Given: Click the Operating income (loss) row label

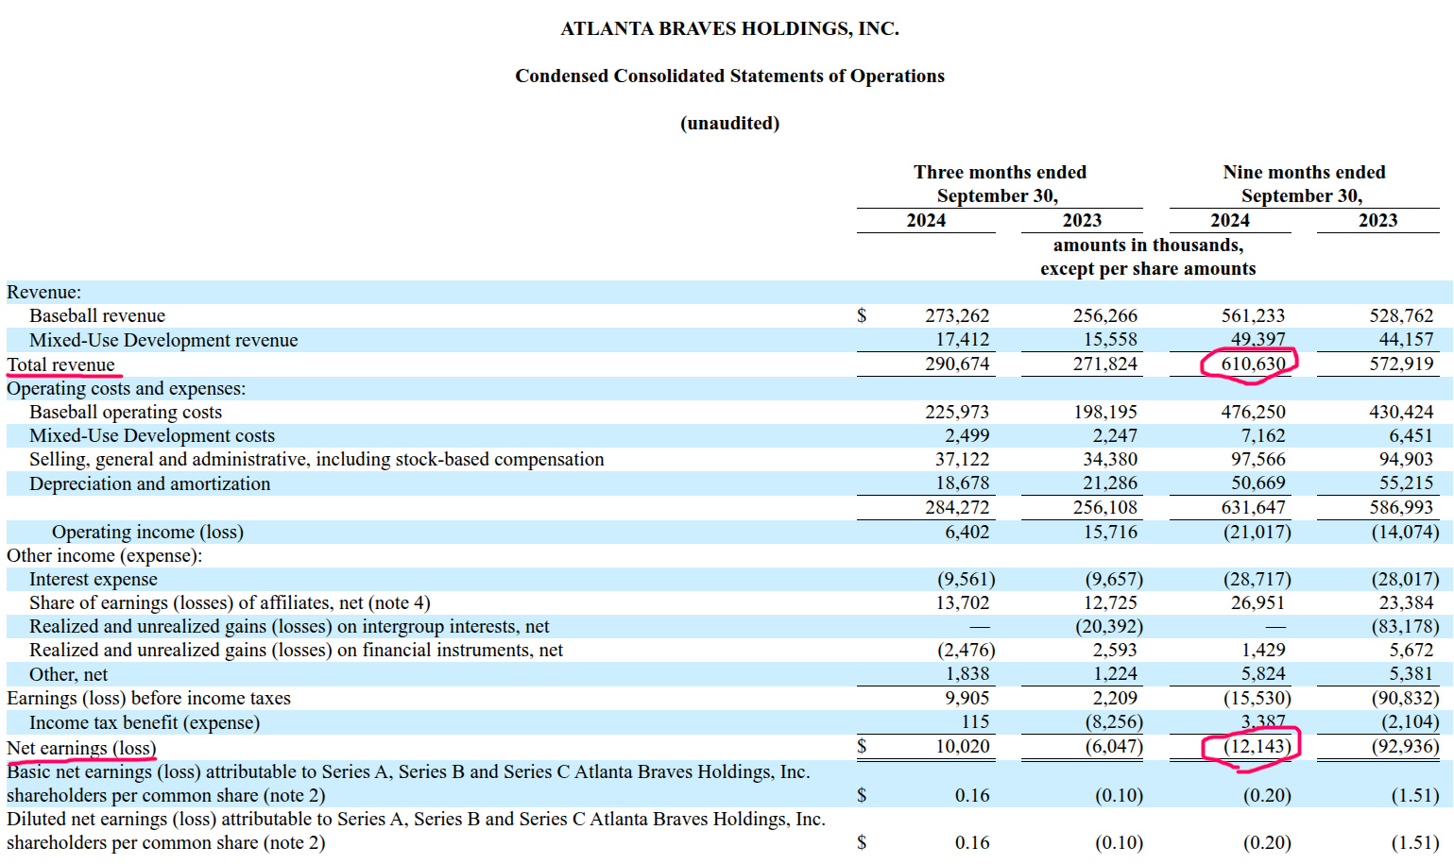Looking at the screenshot, I should [147, 533].
